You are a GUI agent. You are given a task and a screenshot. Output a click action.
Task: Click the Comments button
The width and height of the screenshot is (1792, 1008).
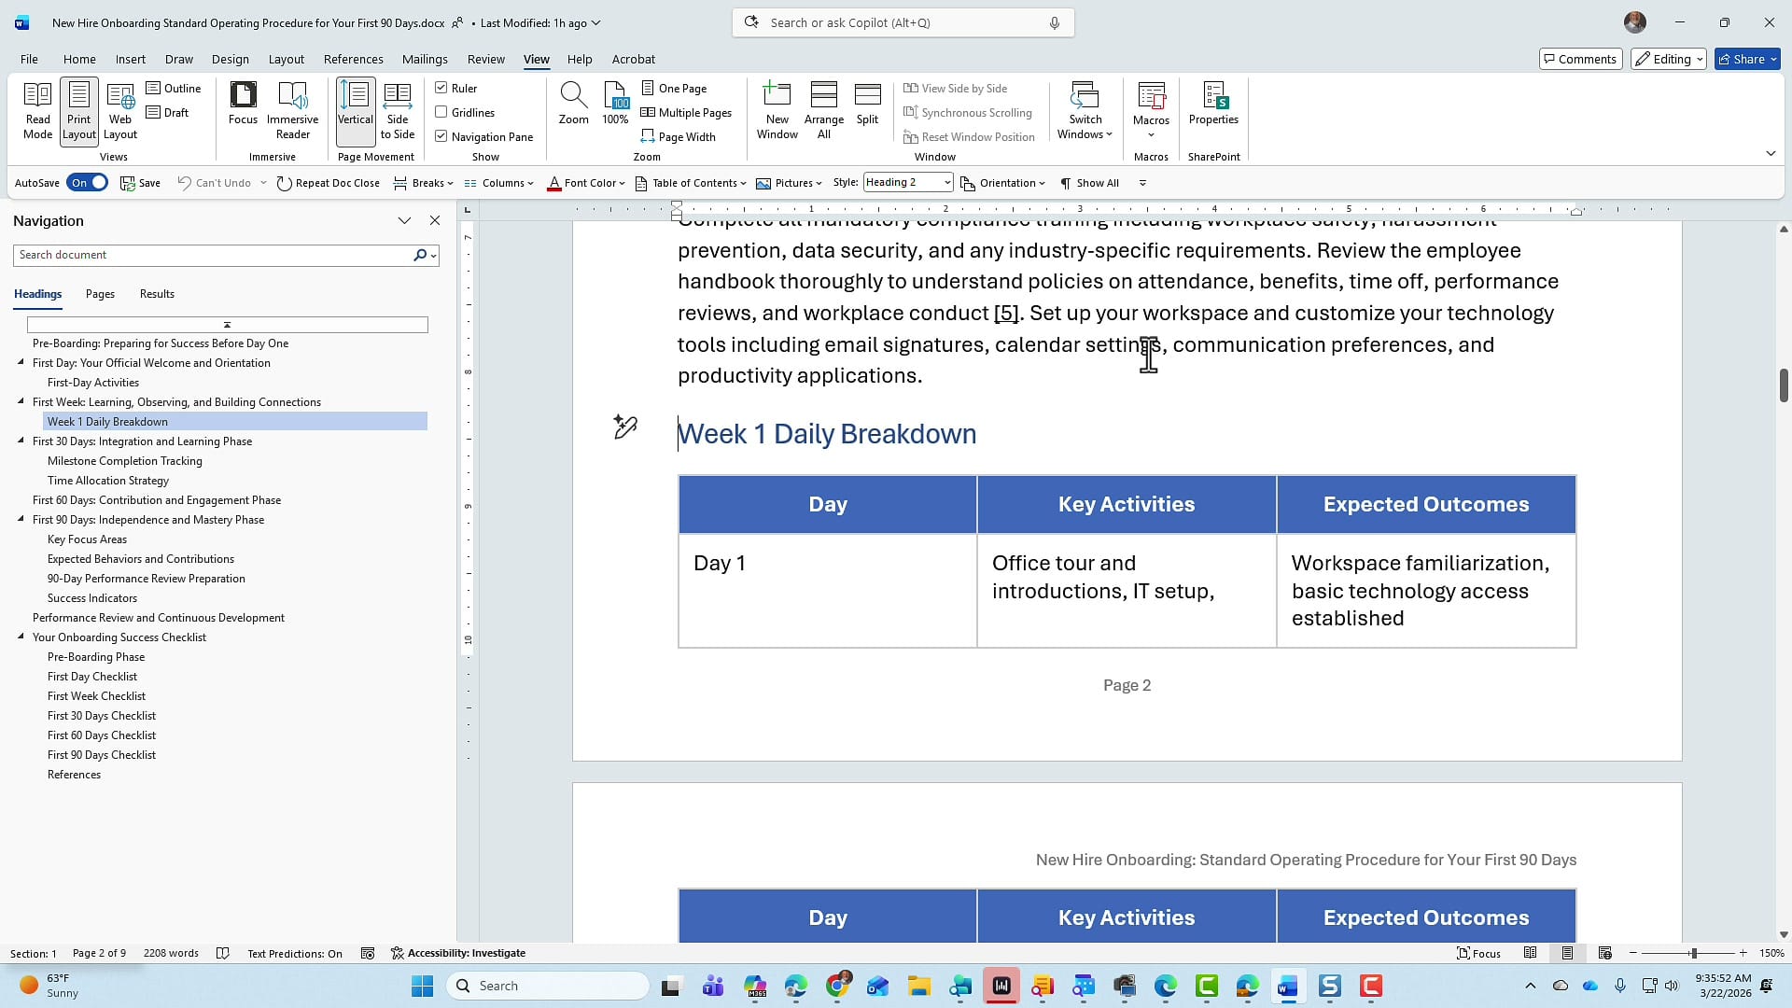(1579, 59)
